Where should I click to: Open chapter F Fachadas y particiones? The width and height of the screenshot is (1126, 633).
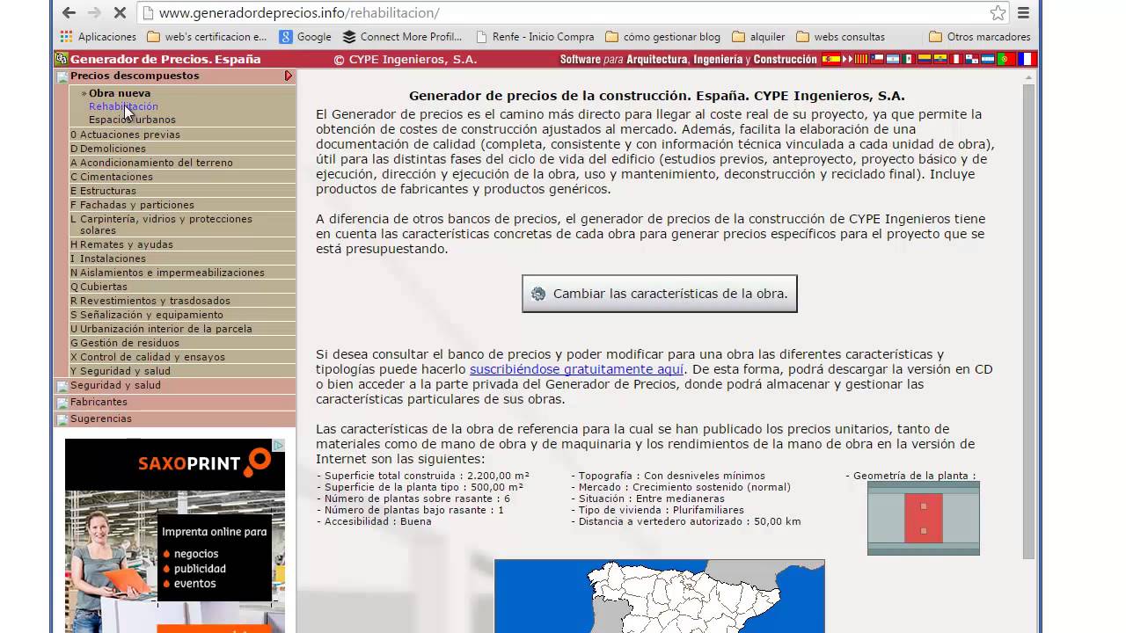click(x=182, y=205)
